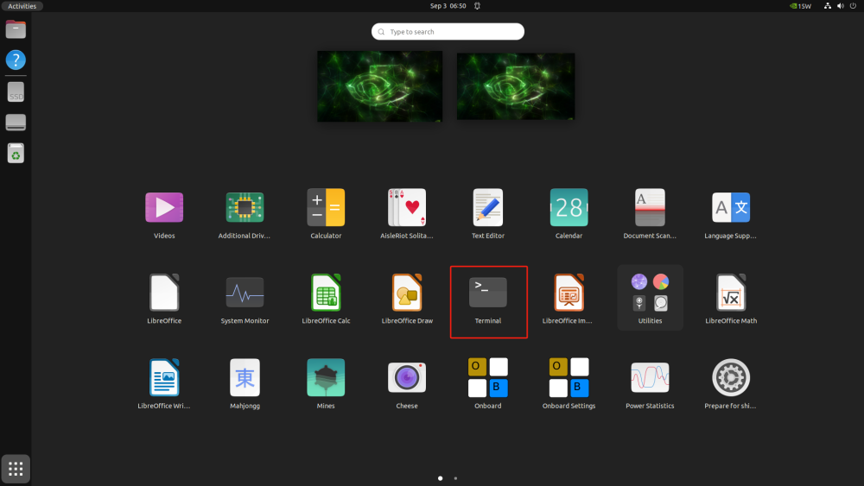Click Show Applications grid button in dock
Viewport: 864px width, 486px height.
[16, 469]
